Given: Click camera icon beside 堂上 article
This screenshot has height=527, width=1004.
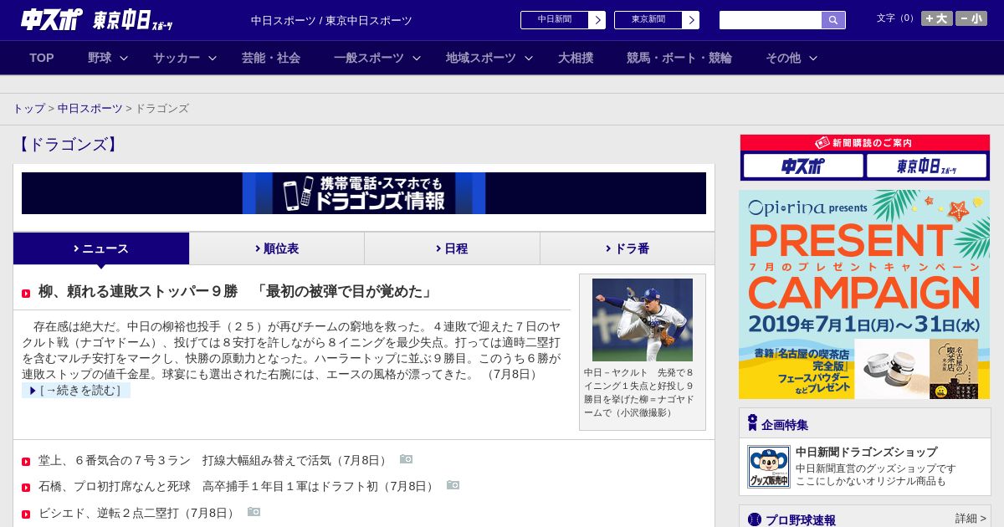Looking at the screenshot, I should click(x=406, y=459).
